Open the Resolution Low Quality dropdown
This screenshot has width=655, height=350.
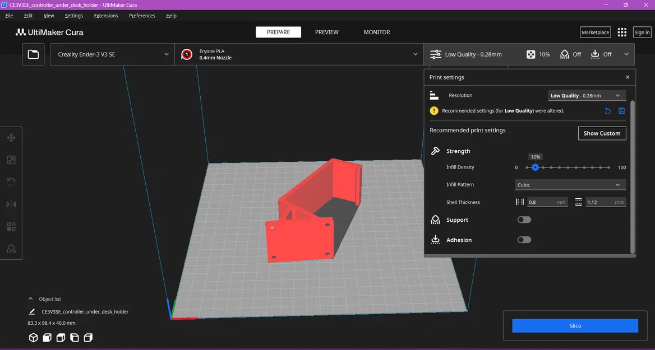(587, 96)
